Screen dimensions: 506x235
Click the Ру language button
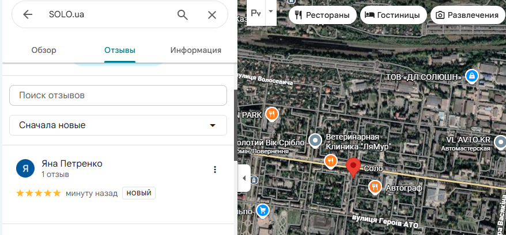coord(256,13)
